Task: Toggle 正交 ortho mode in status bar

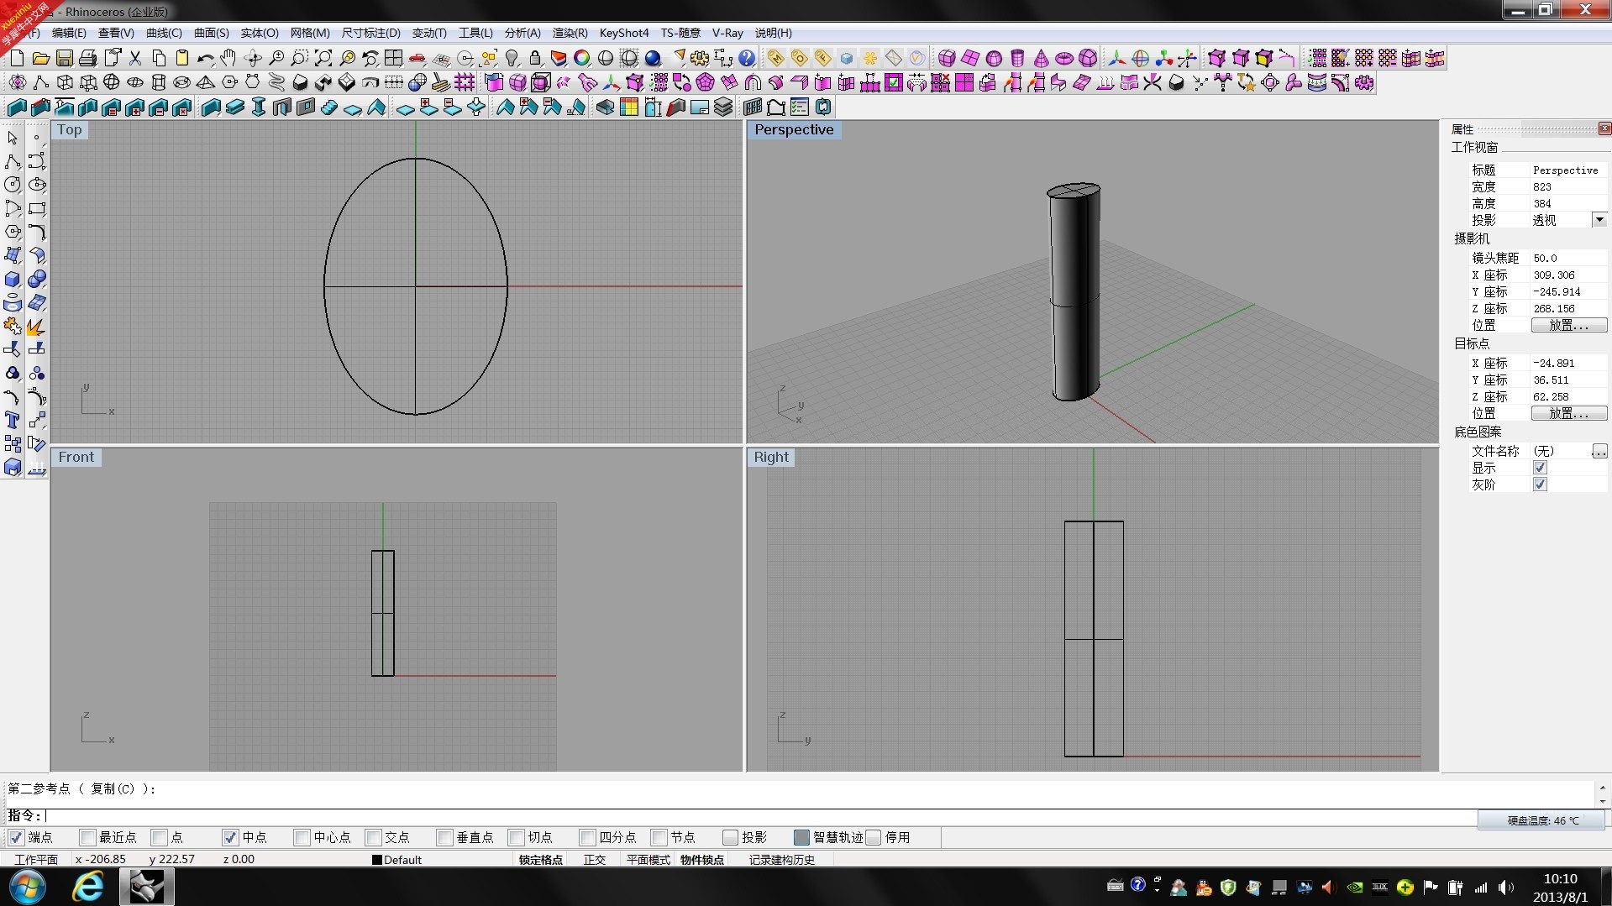Action: coord(595,860)
